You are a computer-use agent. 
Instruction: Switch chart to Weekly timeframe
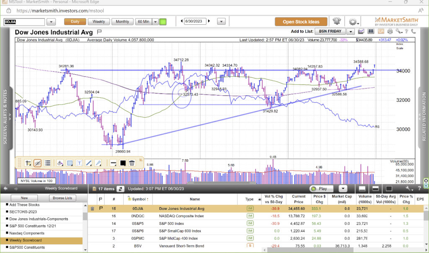[x=99, y=21]
